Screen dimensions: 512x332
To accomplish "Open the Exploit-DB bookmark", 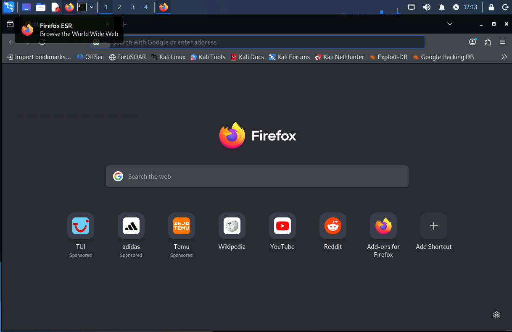I will point(388,57).
